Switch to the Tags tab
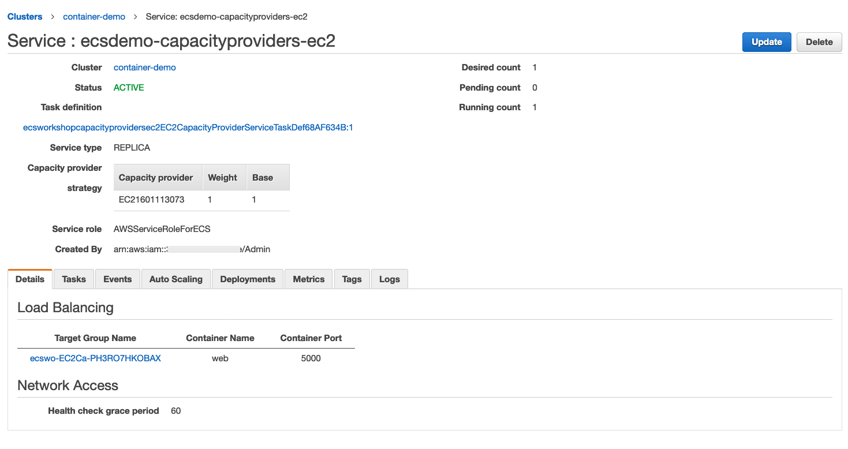This screenshot has width=848, height=449. [x=352, y=279]
